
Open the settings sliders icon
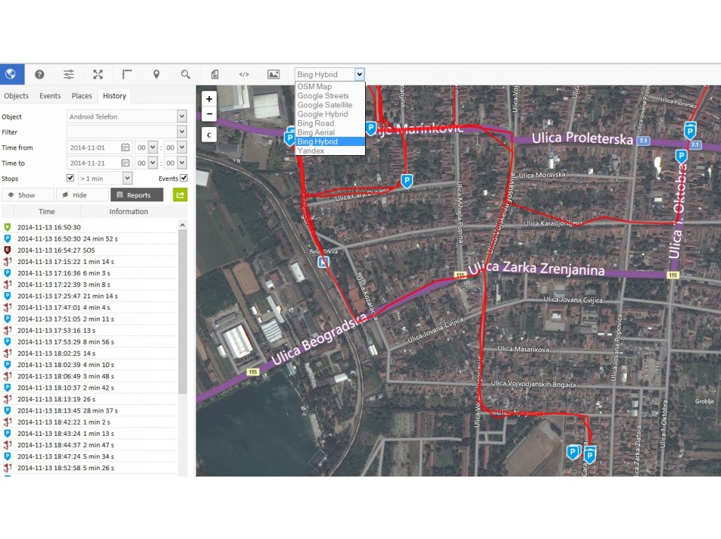click(x=69, y=74)
